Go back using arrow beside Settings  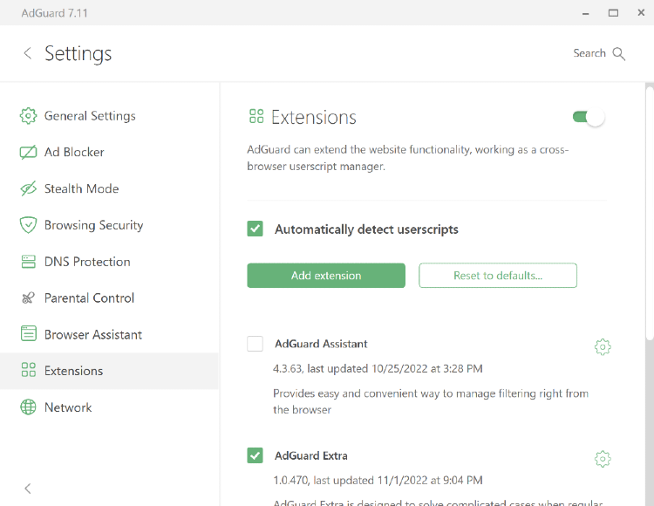tap(28, 53)
